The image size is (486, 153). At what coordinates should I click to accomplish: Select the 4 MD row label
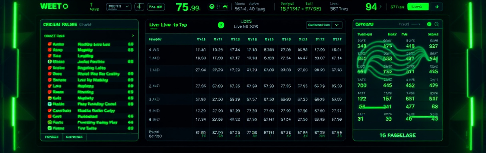(154, 50)
